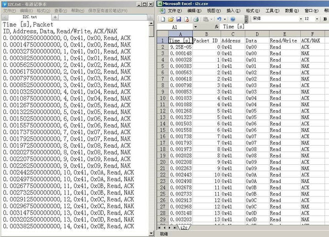Open the 插入 menu in Excel
This screenshot has width=329, height=237.
pos(234,11)
